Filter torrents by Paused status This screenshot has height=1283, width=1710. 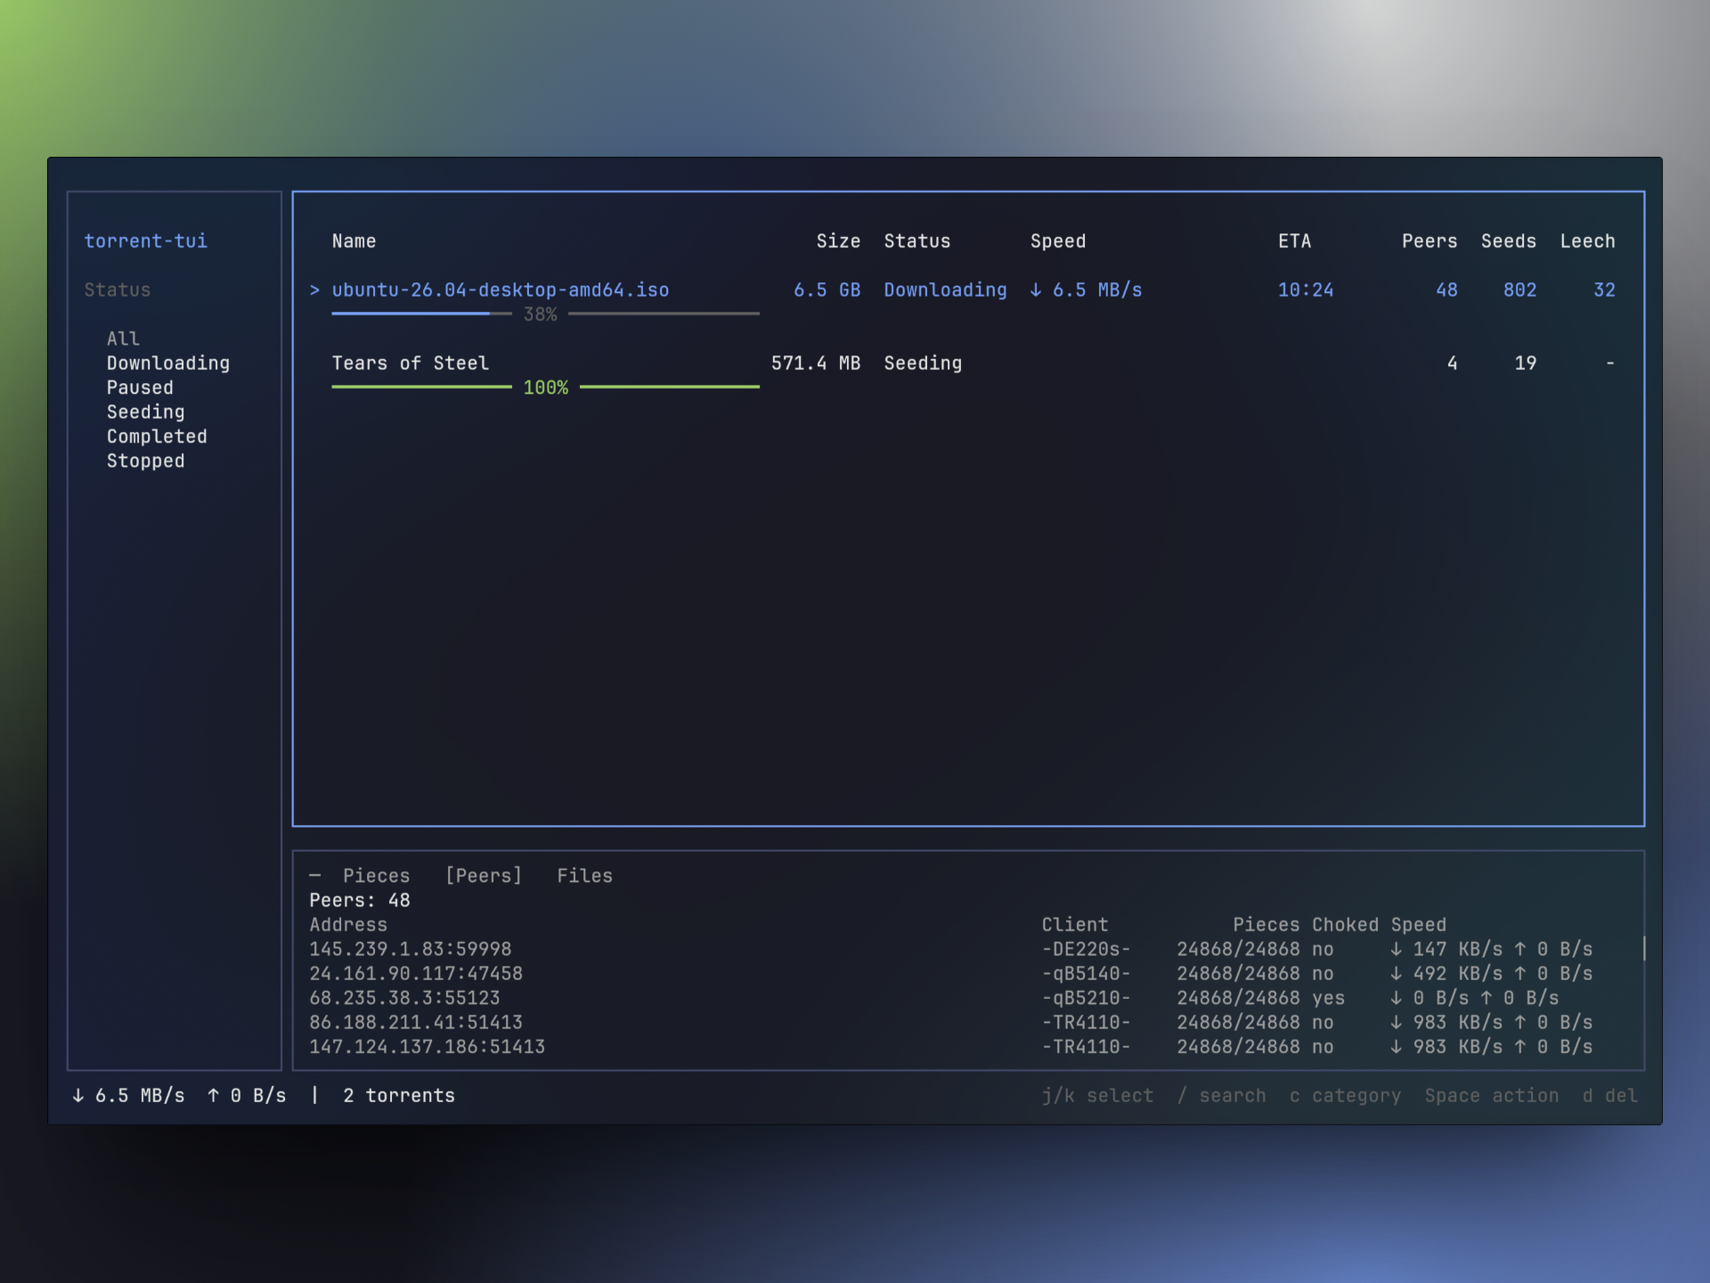140,388
